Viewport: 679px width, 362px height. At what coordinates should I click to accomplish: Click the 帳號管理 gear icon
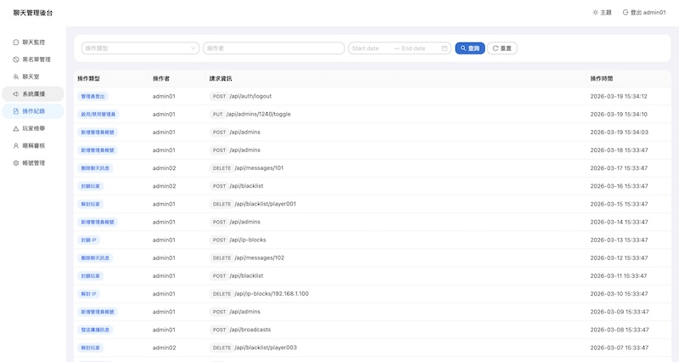pos(16,162)
